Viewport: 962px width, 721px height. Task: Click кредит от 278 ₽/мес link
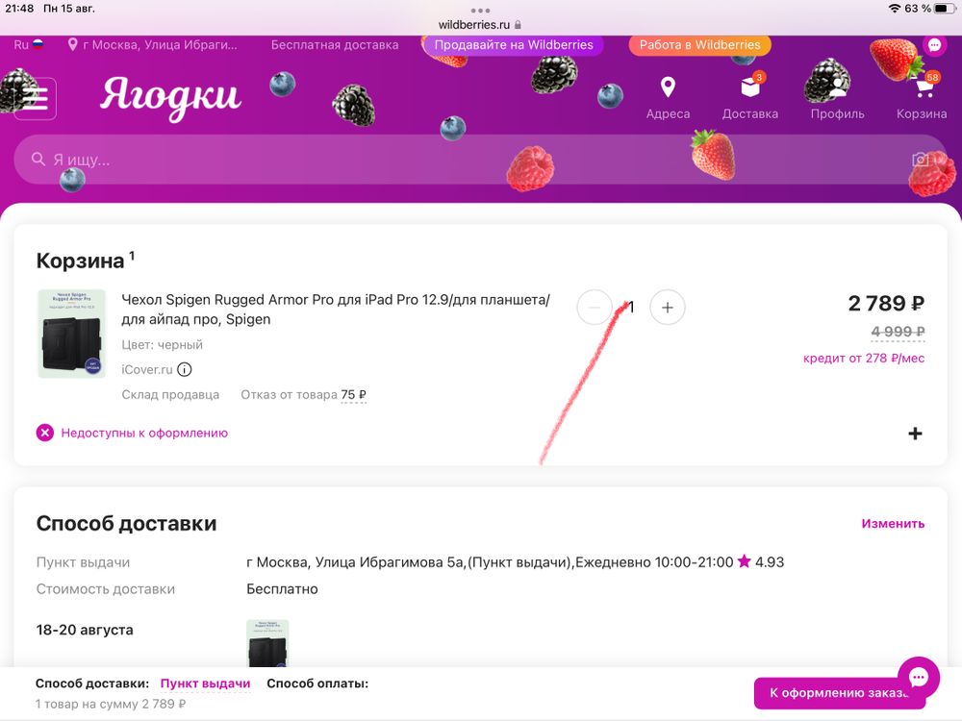click(864, 358)
